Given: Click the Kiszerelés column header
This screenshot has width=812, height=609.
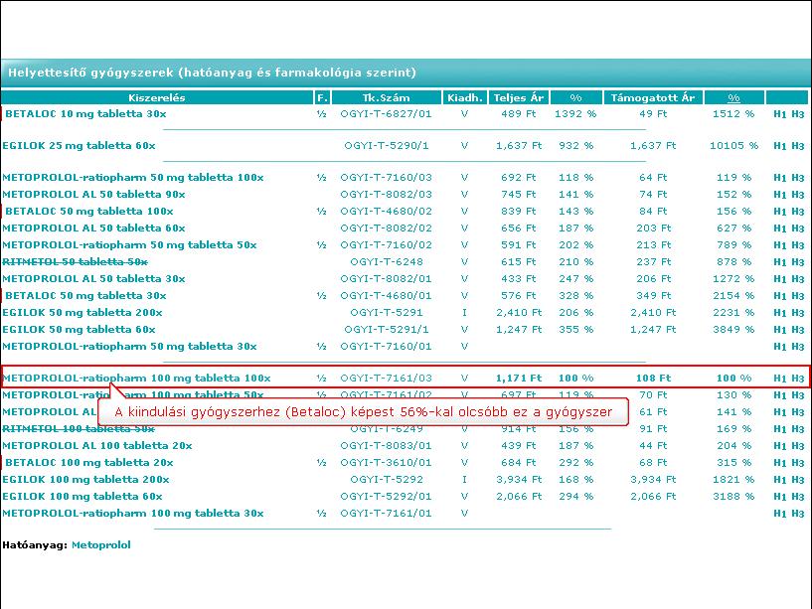Looking at the screenshot, I should coord(157,97).
